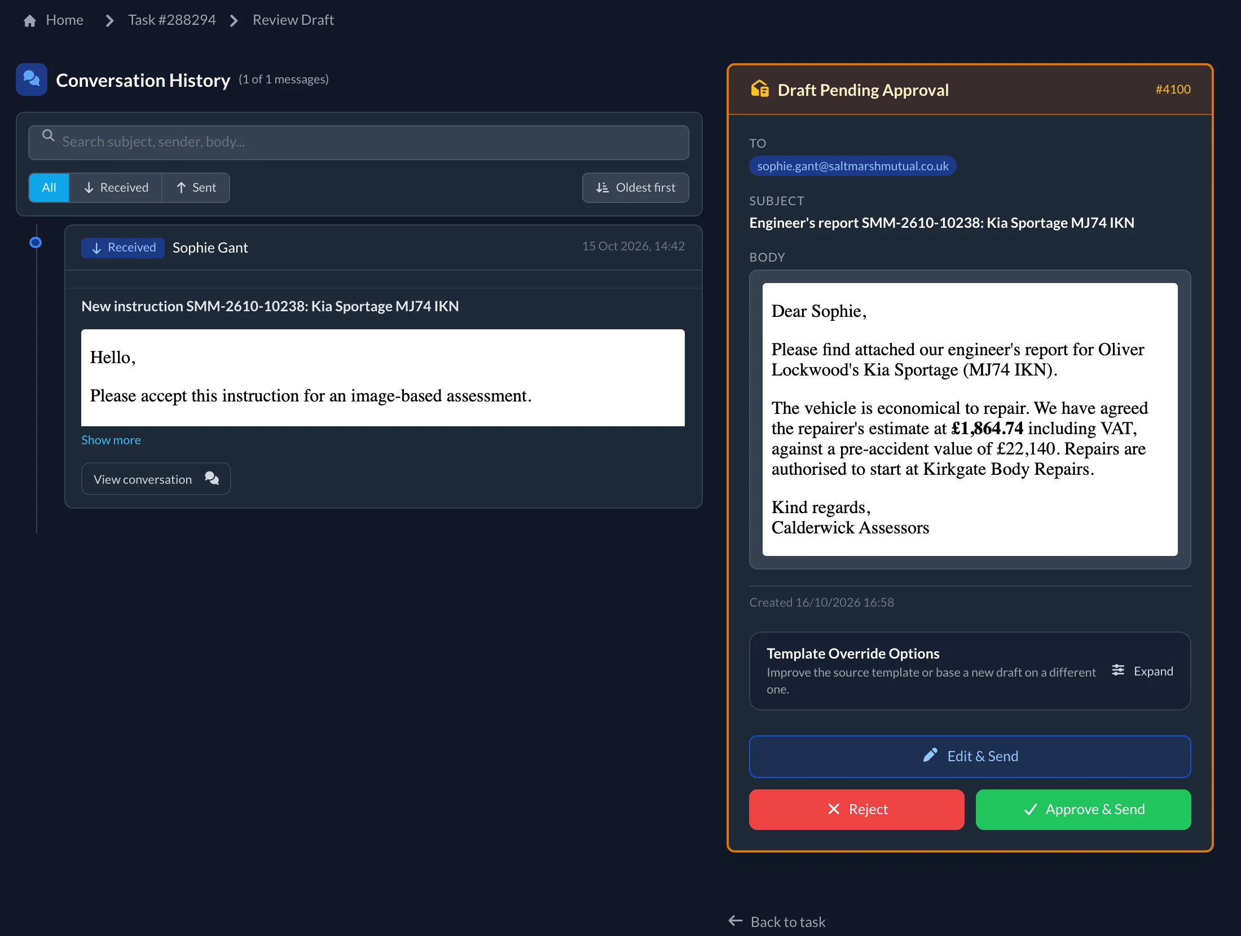1241x936 pixels.
Task: Click the sliders icon beside Expand
Action: [1118, 670]
